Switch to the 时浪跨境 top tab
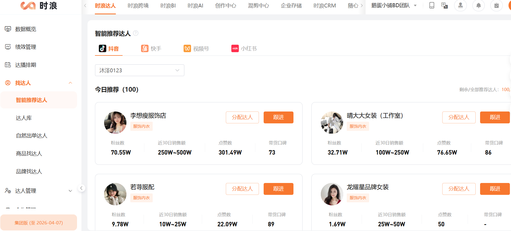Screen dimensions: 511x231 pos(138,6)
